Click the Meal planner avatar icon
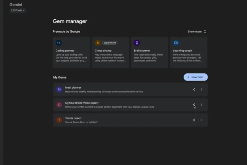The width and height of the screenshot is (247, 165). [59, 89]
